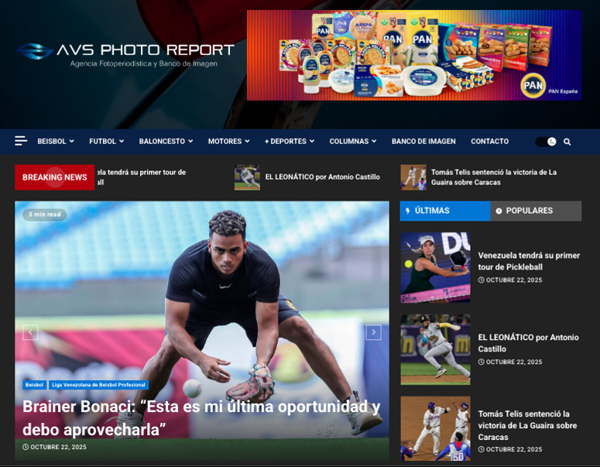The image size is (600, 467).
Task: Expand the BEISBOL dropdown chevron
Action: click(71, 141)
